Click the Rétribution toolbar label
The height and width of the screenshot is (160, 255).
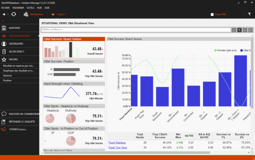click(x=37, y=14)
